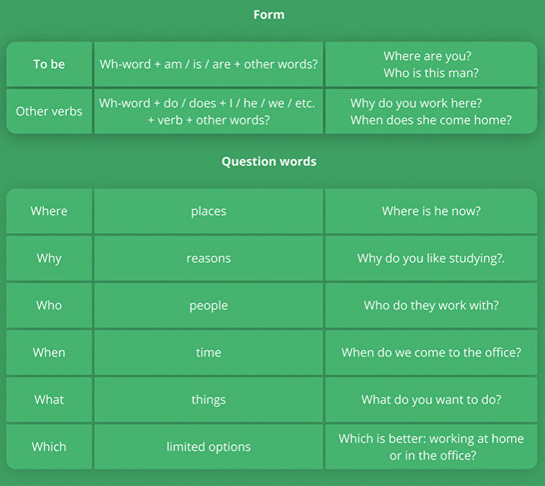Click 'What do you want to do?' example
The image size is (545, 486).
tap(431, 400)
